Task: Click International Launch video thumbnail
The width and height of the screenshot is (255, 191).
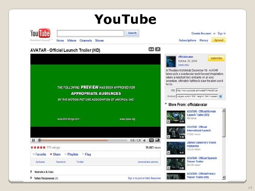Action: tap(176, 133)
